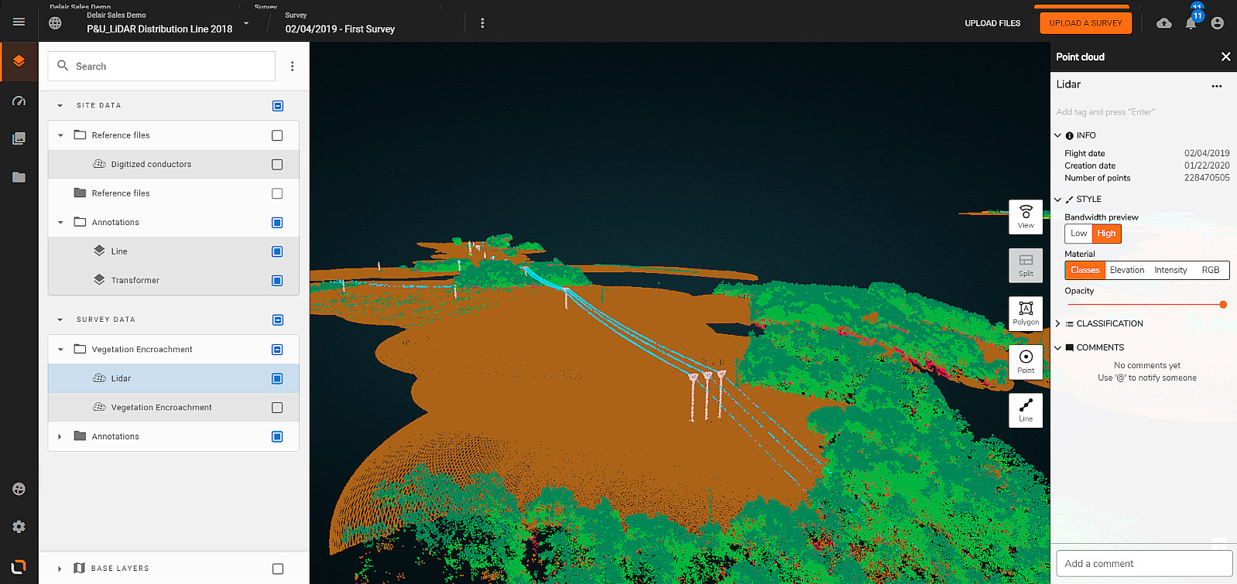Open notifications bell icon

[1191, 23]
